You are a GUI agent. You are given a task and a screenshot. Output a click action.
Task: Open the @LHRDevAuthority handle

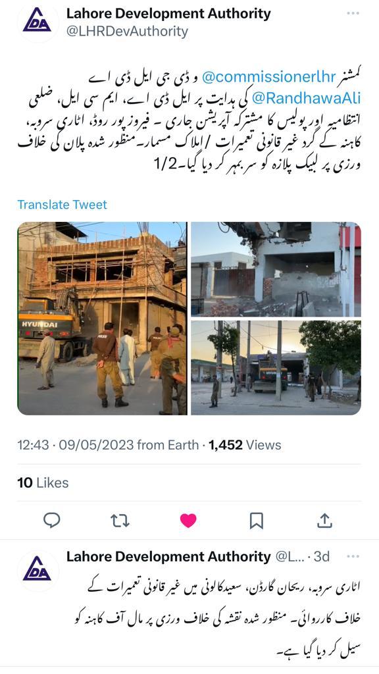[x=127, y=32]
